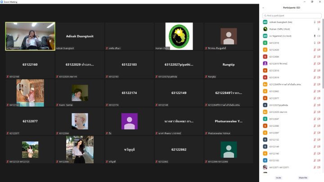This screenshot has height=182, width=324.
Task: Click the camera-off icon in the 62122620 row
Action: click(x=319, y=50)
